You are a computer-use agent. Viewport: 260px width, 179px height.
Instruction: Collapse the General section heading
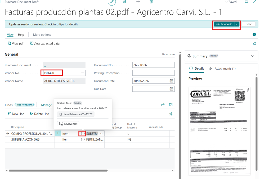11,54
